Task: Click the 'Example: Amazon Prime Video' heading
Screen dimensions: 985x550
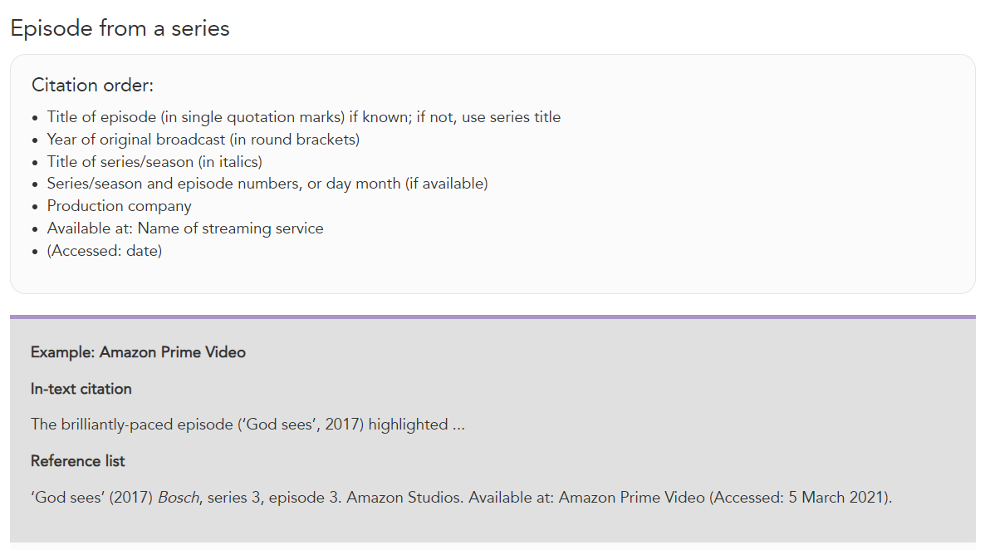Action: coord(138,352)
